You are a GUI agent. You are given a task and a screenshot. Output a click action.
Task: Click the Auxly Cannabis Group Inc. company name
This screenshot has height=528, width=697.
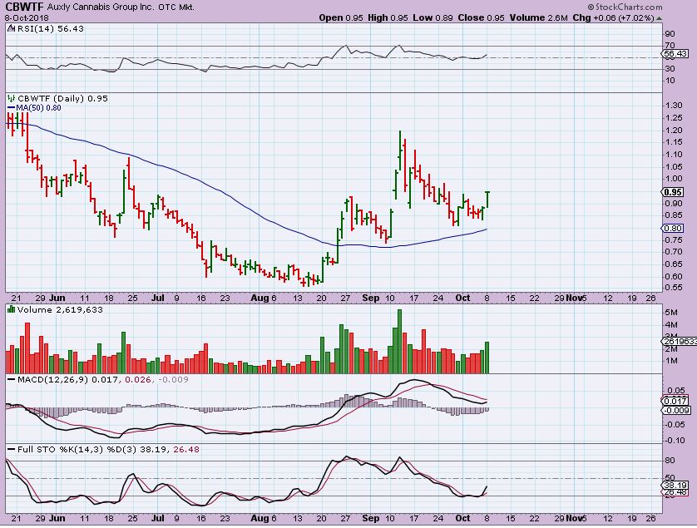click(101, 7)
